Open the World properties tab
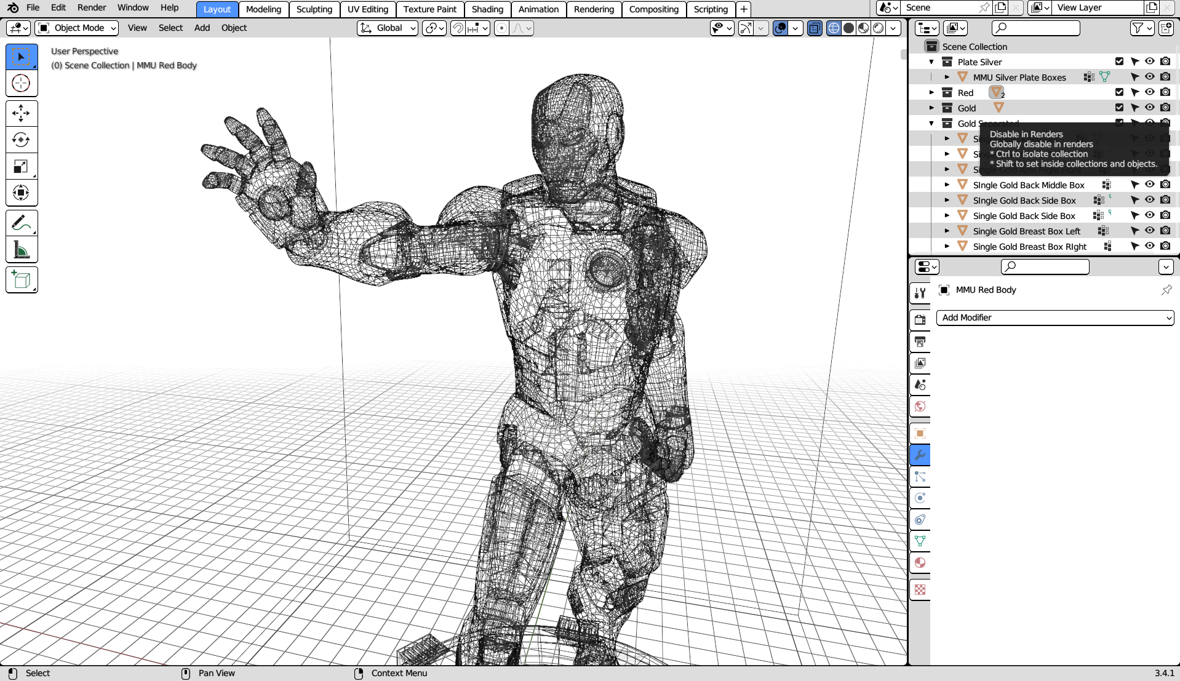The height and width of the screenshot is (681, 1180). click(x=920, y=406)
